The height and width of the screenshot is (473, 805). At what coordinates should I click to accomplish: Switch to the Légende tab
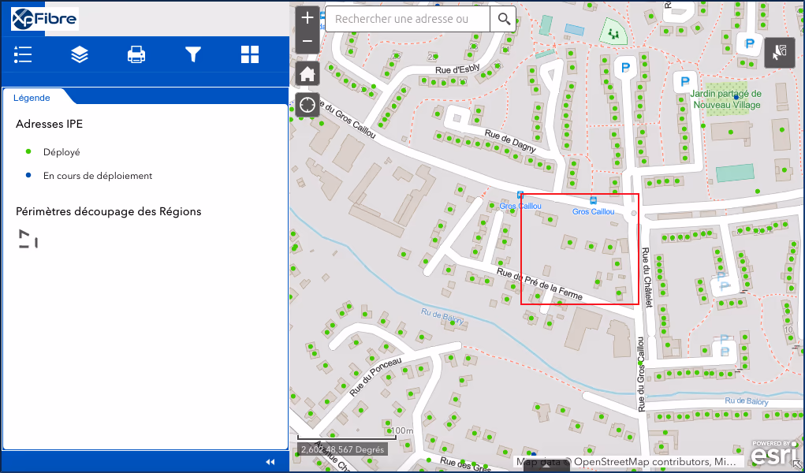tap(32, 98)
